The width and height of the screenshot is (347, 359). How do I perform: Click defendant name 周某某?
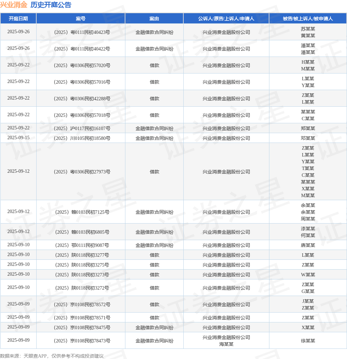pyautogui.click(x=308, y=219)
